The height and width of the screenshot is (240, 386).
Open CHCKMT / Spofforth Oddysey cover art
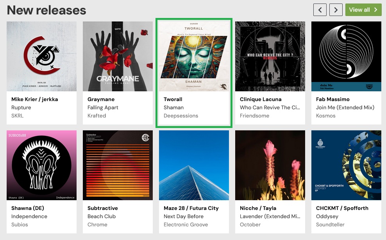pyautogui.click(x=346, y=165)
